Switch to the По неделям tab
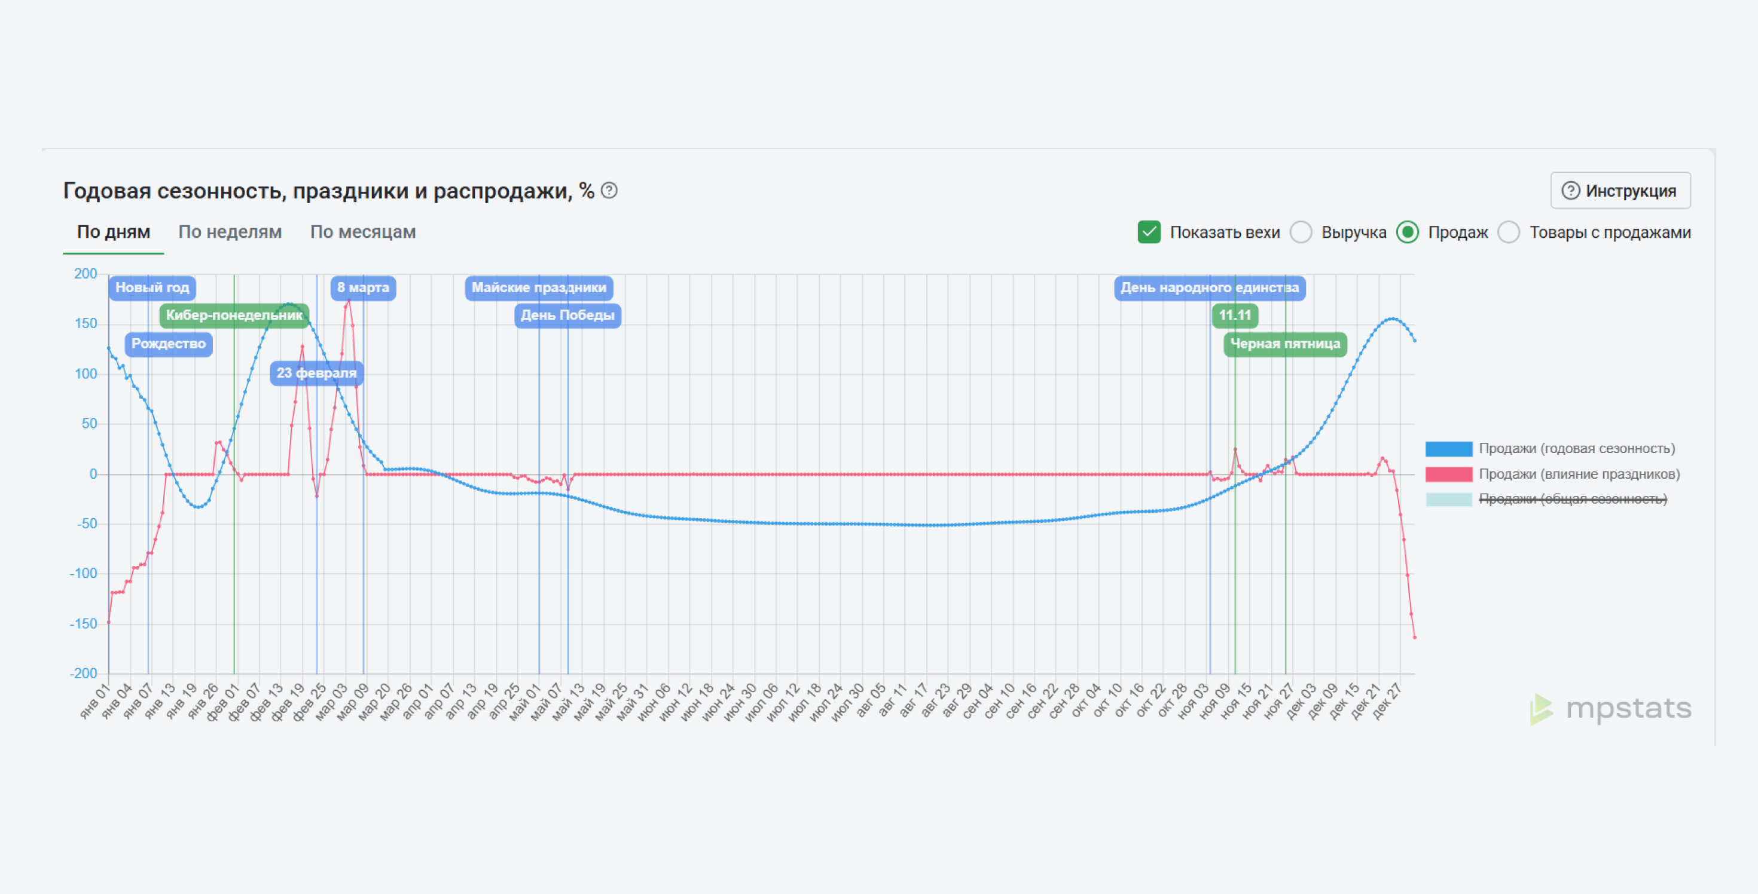Viewport: 1758px width, 894px height. (x=230, y=232)
